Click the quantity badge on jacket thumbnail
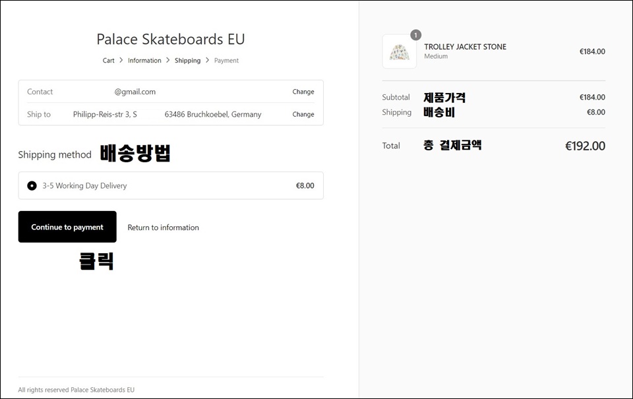Image resolution: width=633 pixels, height=399 pixels. click(x=416, y=35)
